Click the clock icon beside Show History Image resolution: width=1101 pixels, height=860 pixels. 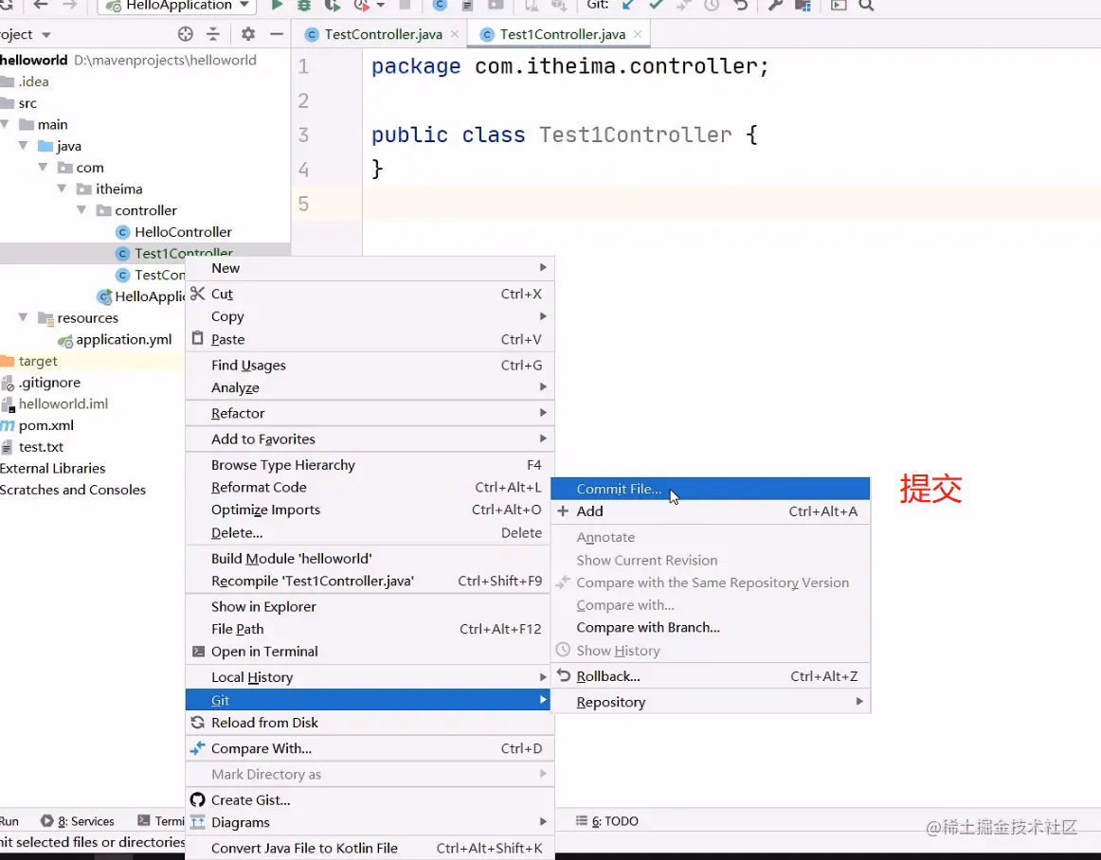(x=563, y=650)
